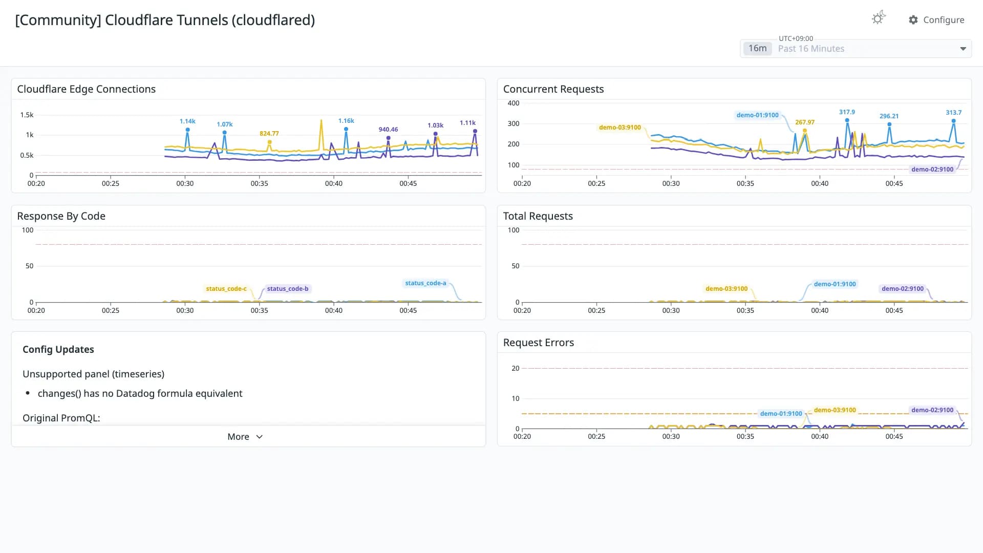This screenshot has height=553, width=983.
Task: Click the 16m time badge
Action: 757,49
